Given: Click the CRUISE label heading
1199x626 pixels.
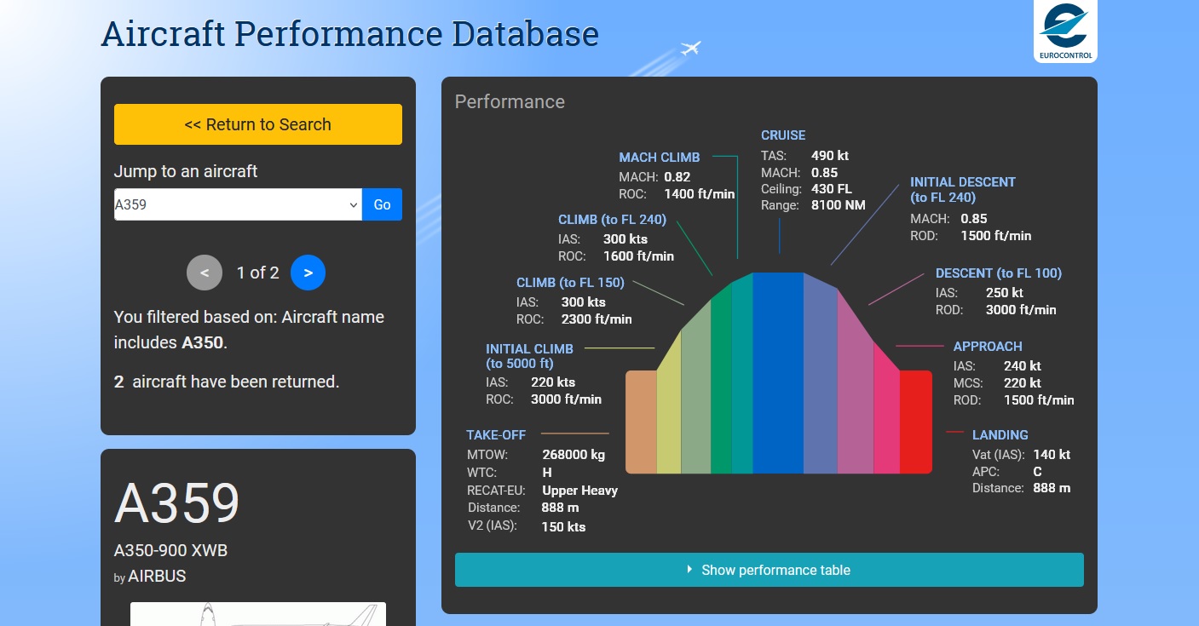Looking at the screenshot, I should pyautogui.click(x=782, y=135).
